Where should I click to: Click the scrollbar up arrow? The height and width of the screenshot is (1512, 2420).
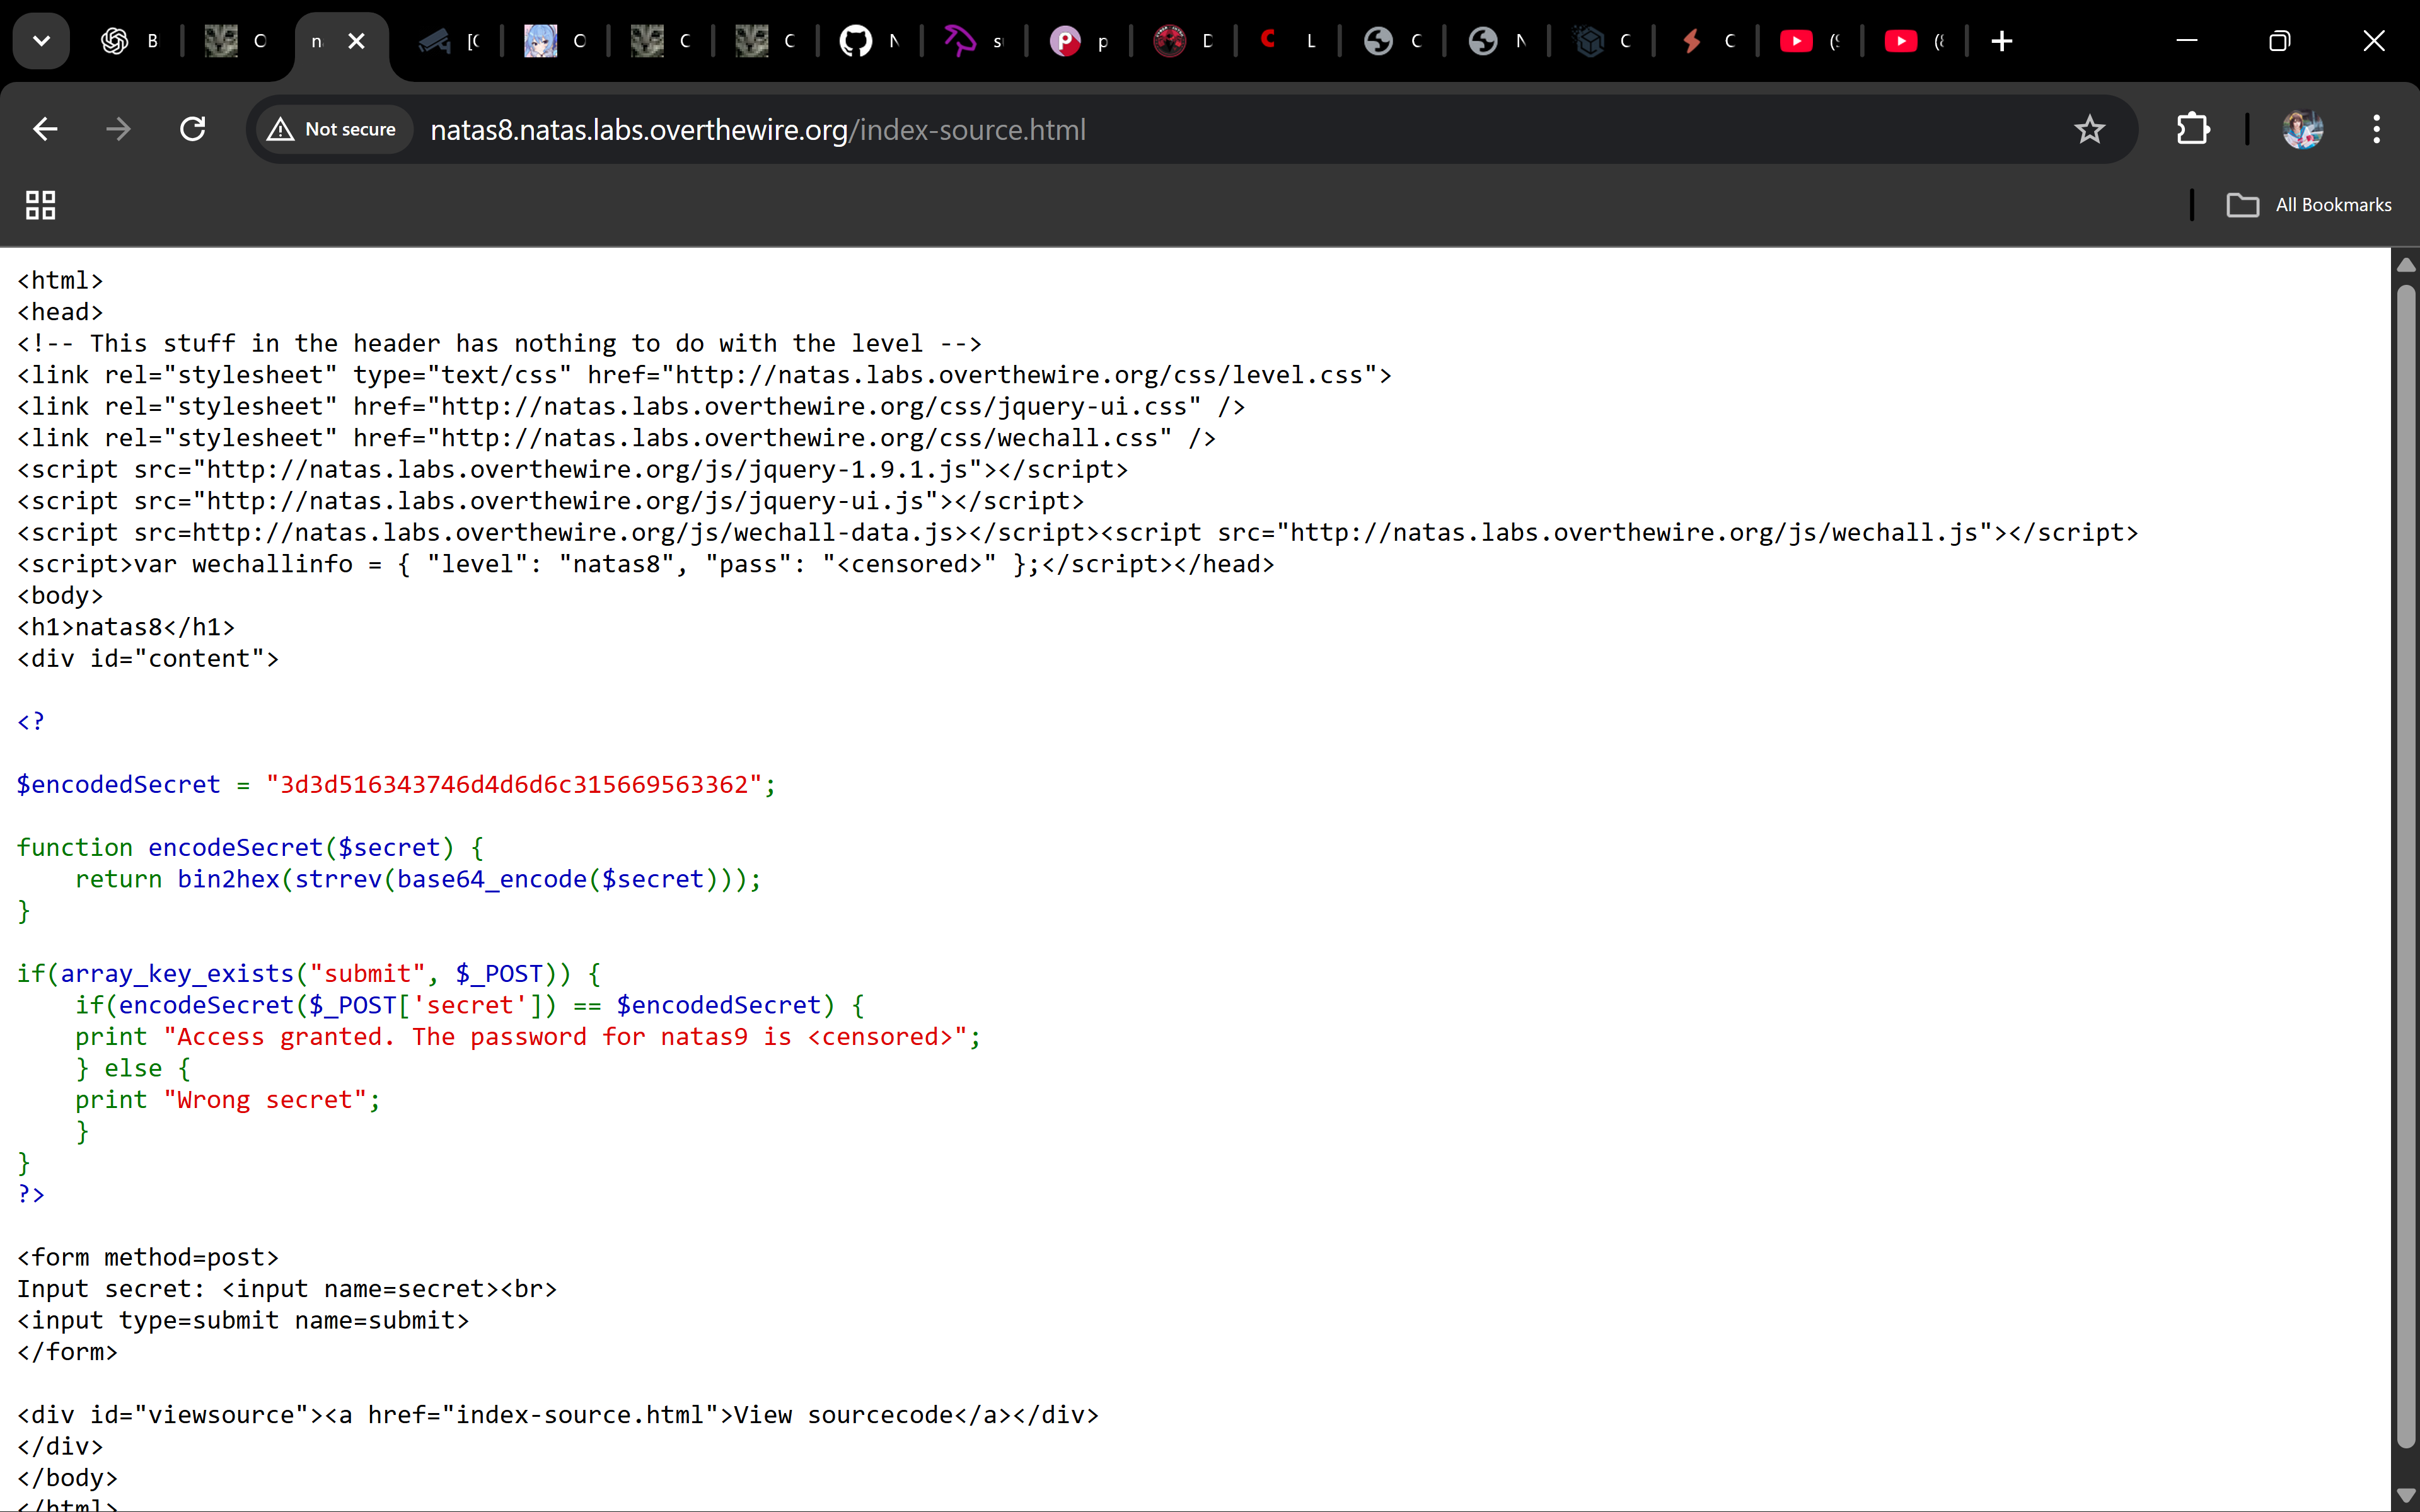click(2406, 265)
